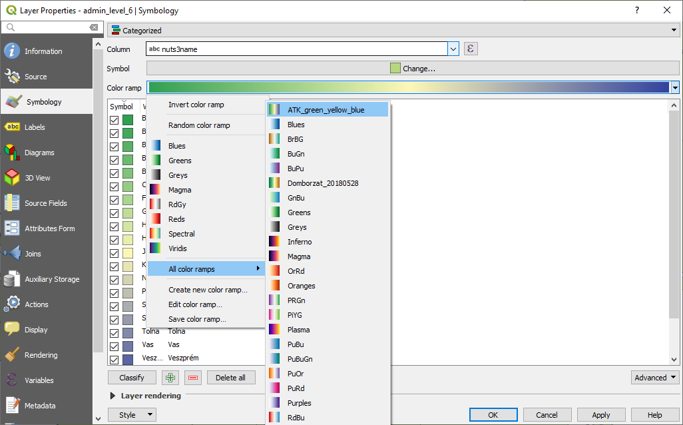Click the Tolna category color swatch

[x=128, y=333]
